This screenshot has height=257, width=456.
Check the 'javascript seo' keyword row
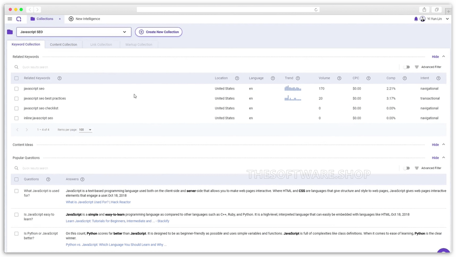16,88
